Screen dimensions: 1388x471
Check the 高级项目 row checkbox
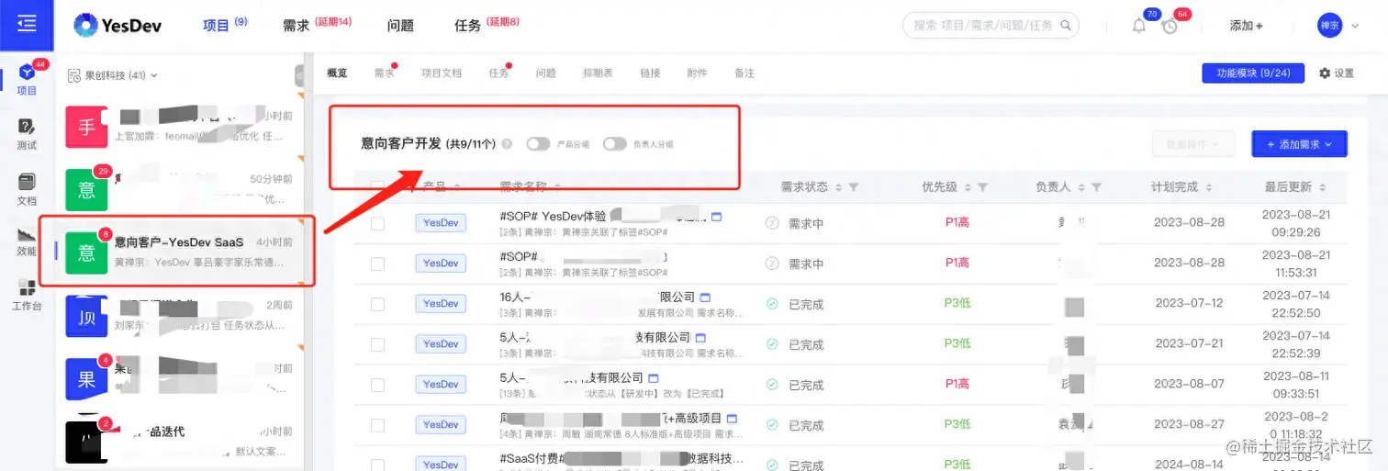[377, 425]
